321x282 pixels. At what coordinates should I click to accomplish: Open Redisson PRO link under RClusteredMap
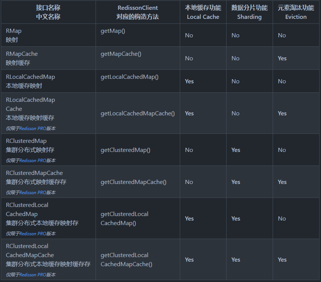33,160
